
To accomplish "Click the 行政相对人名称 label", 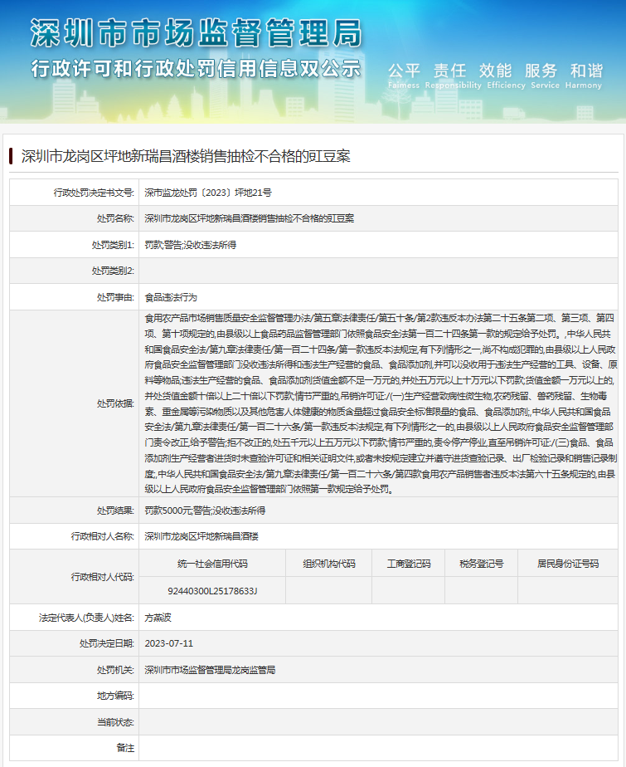I will point(103,536).
